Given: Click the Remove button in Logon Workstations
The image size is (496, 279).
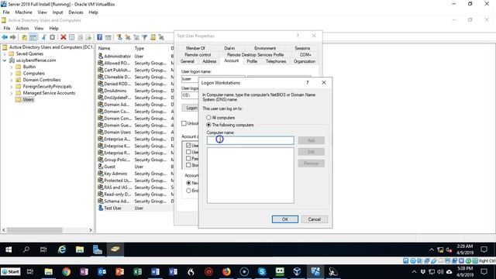Looking at the screenshot, I should [x=312, y=164].
